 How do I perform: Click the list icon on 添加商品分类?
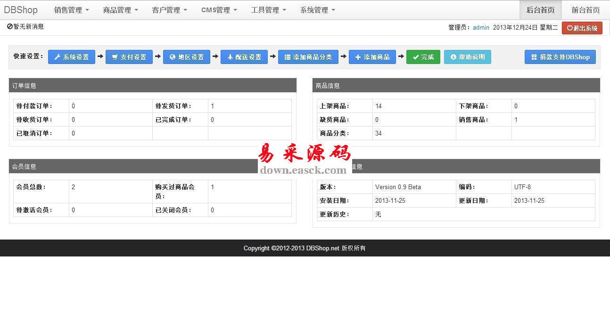(288, 57)
